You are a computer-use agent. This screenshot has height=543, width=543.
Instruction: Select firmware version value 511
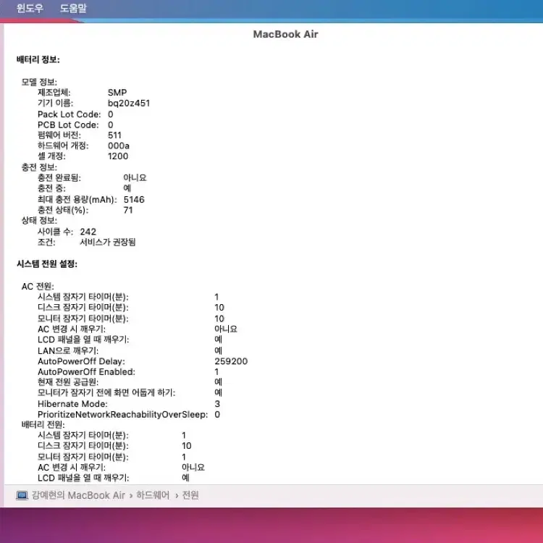114,135
